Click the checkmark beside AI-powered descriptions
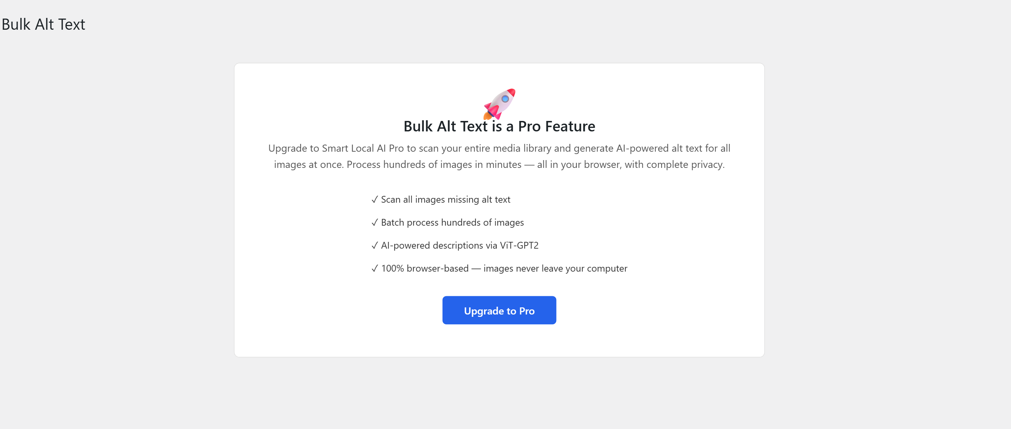 pyautogui.click(x=374, y=245)
